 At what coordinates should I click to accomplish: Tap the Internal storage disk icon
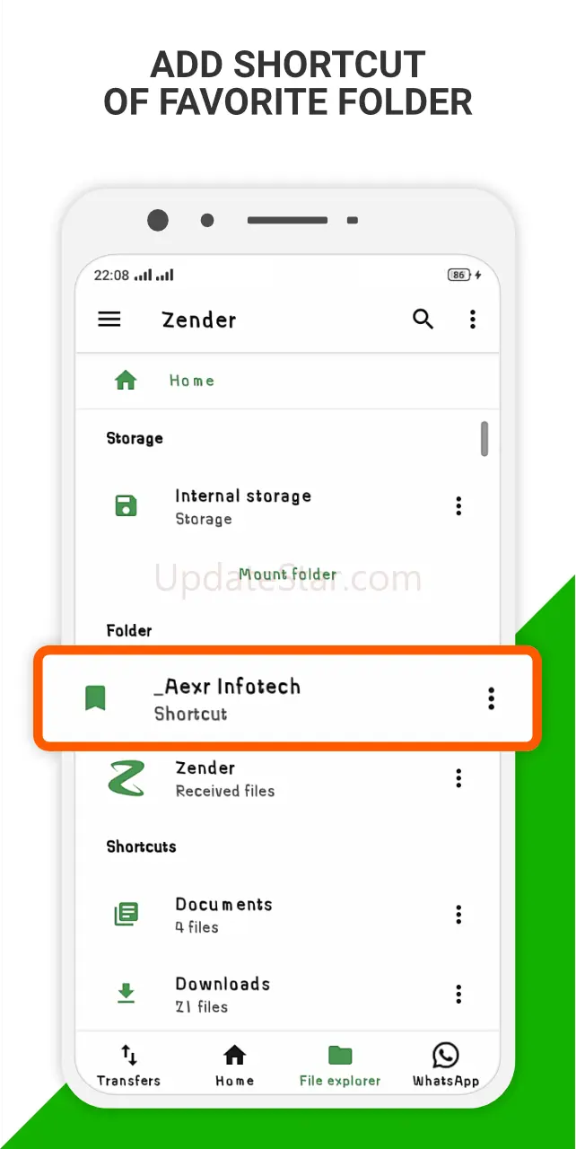[127, 505]
